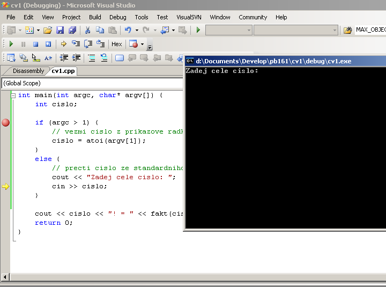This screenshot has width=386, height=287.
Task: Click Previous Bookmark in Folder icon
Action: [157, 58]
